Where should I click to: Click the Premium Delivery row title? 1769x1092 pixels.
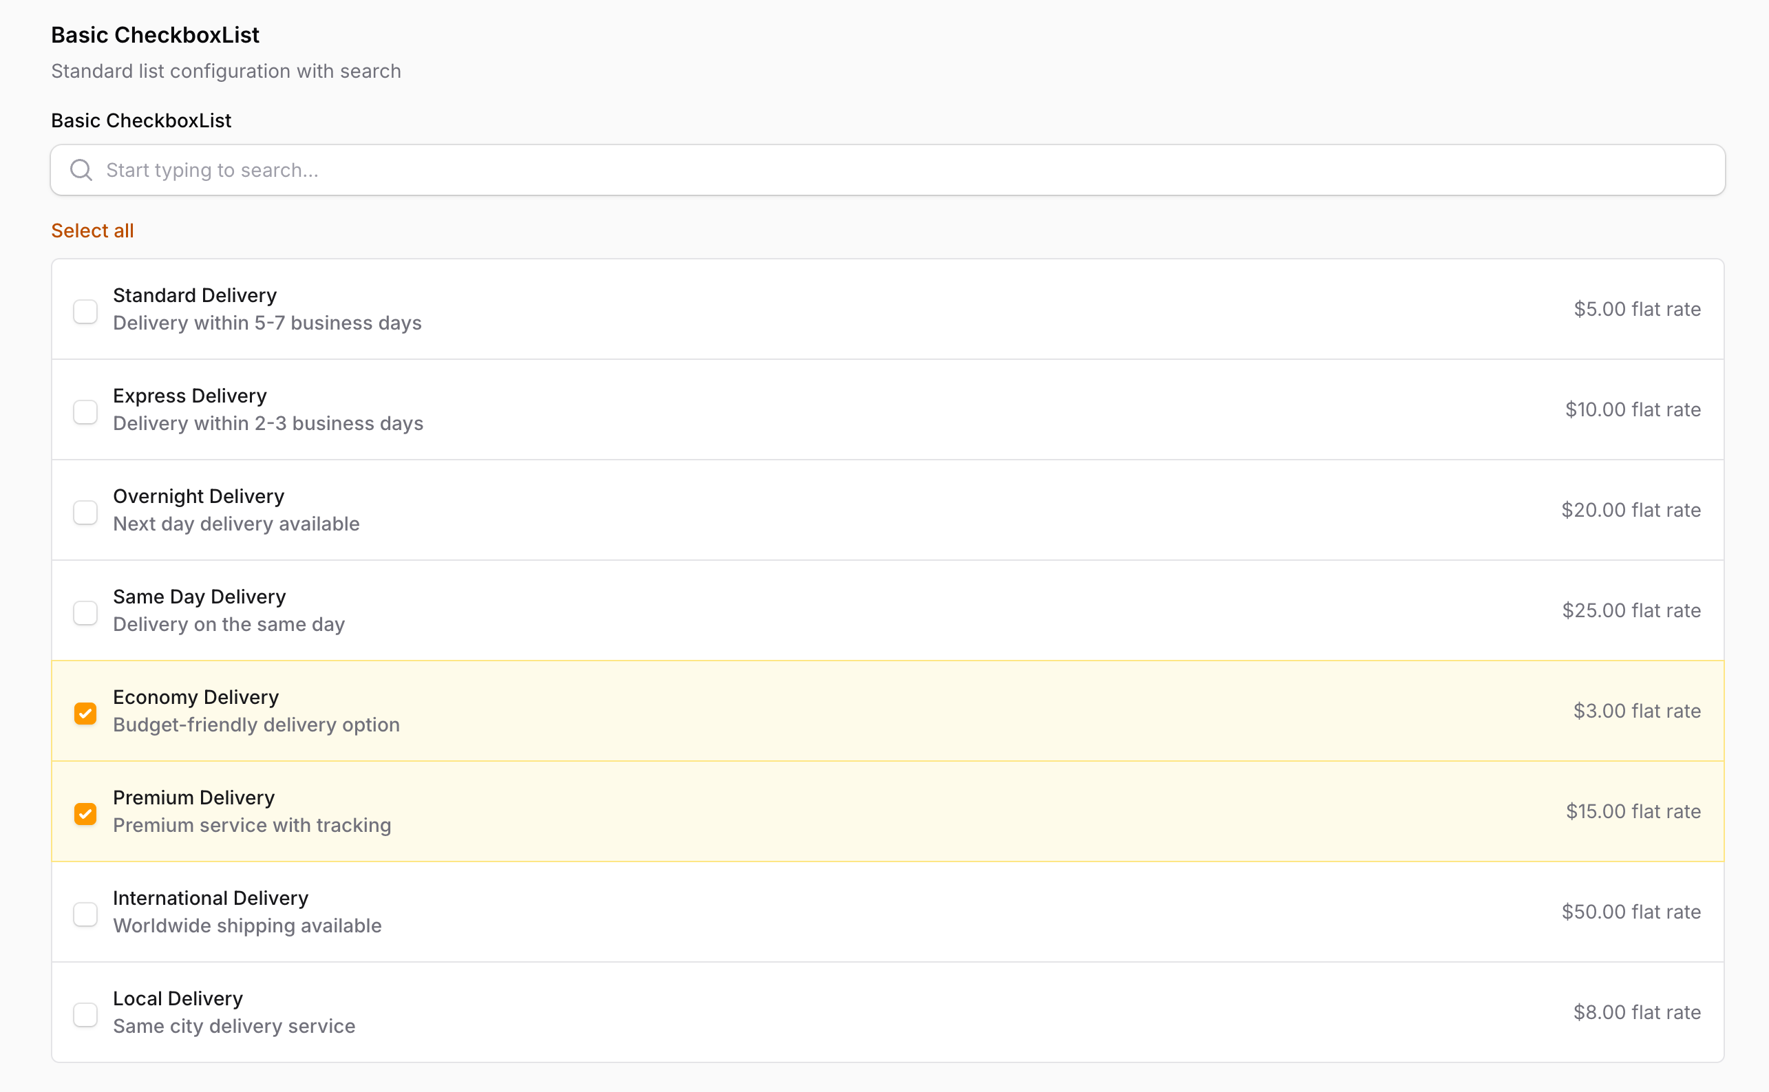click(193, 797)
